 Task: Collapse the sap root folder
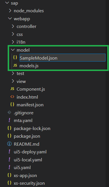pos(7,3)
